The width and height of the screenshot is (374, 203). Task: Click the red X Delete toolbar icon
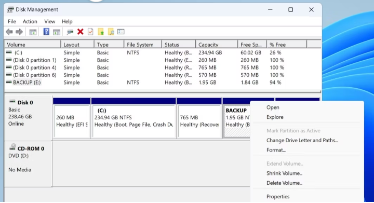coord(81,32)
